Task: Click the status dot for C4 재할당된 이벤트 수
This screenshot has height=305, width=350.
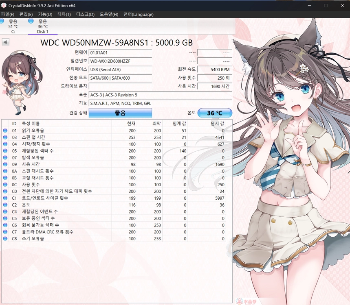Action: tap(5, 211)
